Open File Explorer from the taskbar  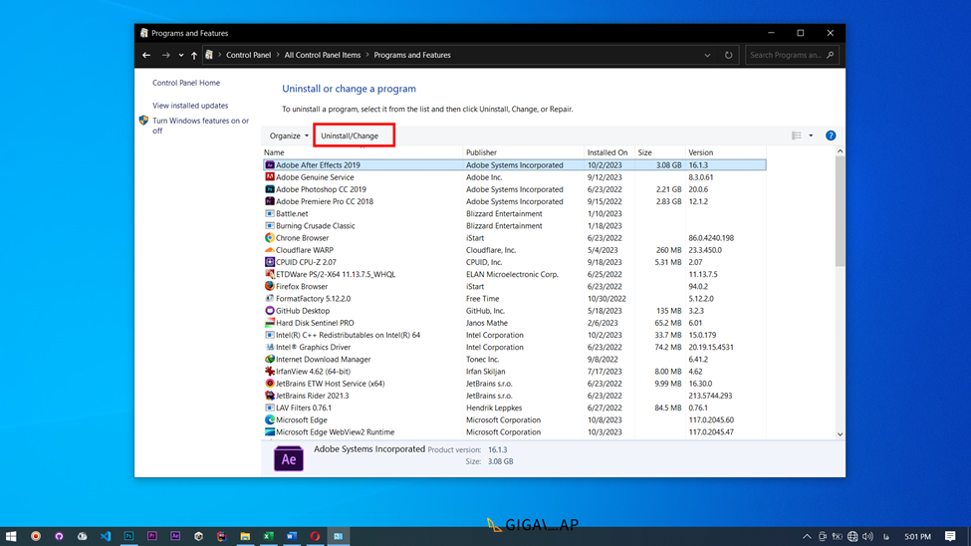point(245,536)
